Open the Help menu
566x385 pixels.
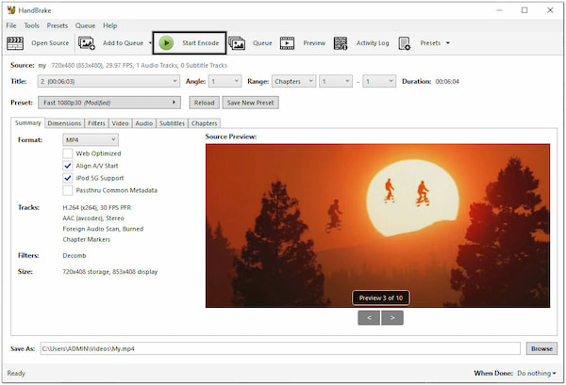click(x=109, y=25)
